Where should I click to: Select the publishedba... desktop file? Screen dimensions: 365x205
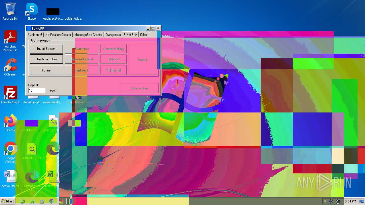74,14
